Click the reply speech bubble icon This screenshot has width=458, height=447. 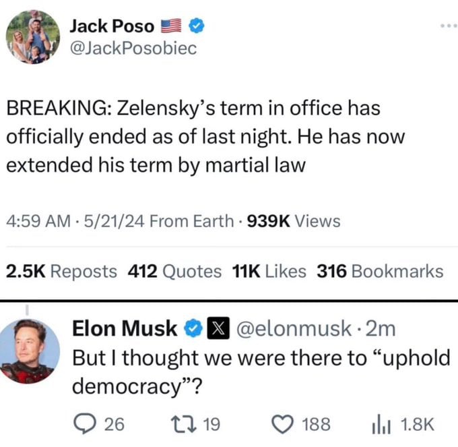[x=84, y=424]
